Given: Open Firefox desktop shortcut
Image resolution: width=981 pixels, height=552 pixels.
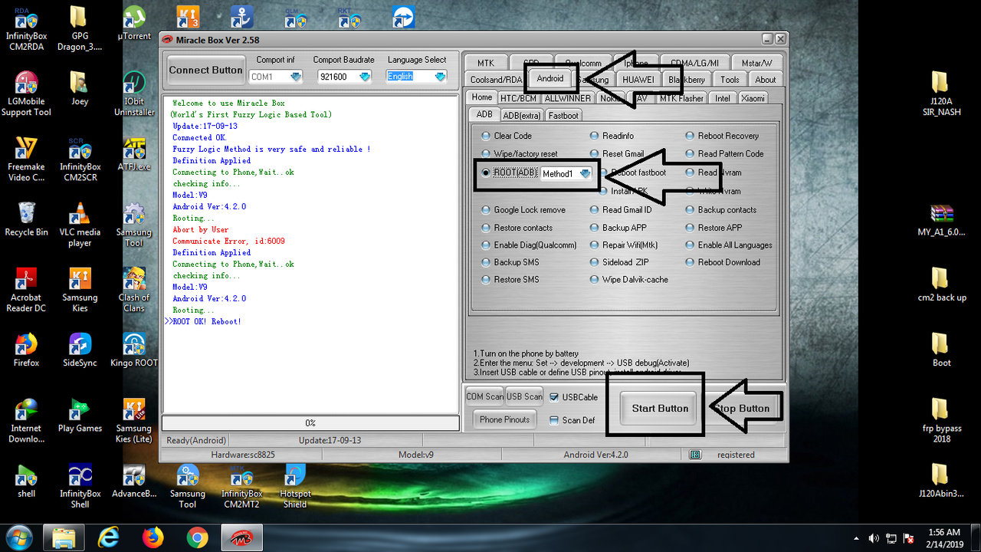Looking at the screenshot, I should (26, 350).
